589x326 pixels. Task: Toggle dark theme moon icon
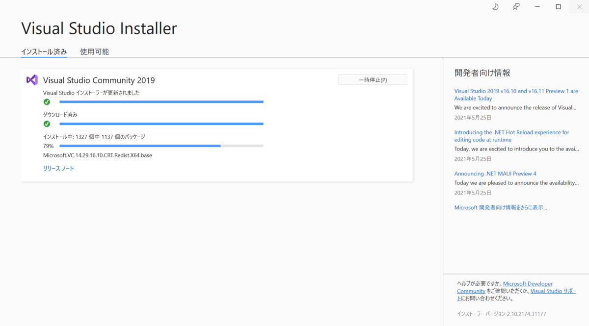coord(495,7)
